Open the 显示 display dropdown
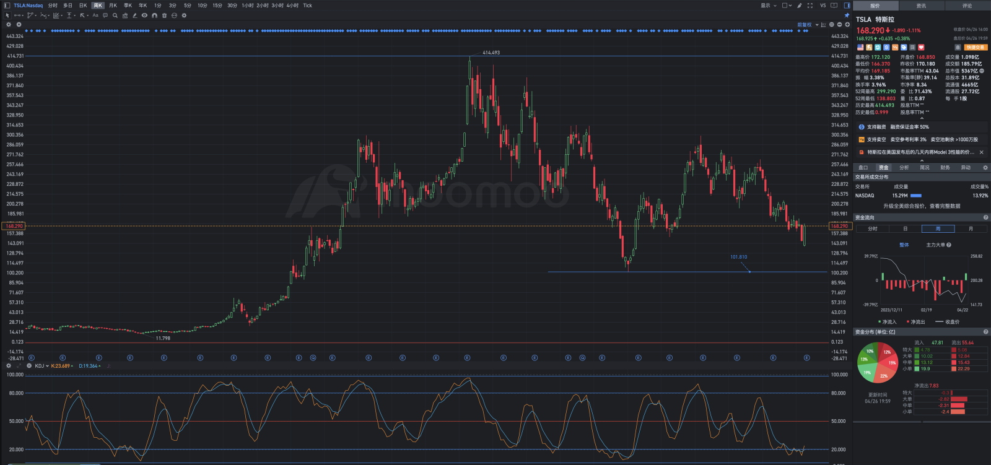The width and height of the screenshot is (991, 465). (769, 6)
